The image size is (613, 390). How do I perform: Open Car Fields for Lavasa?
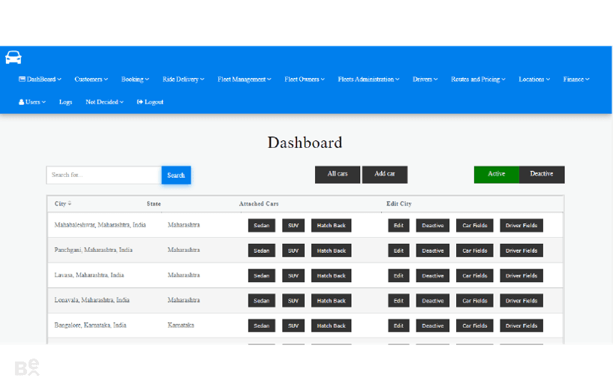pos(475,275)
